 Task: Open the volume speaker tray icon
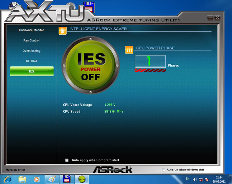pyautogui.click(x=195, y=179)
